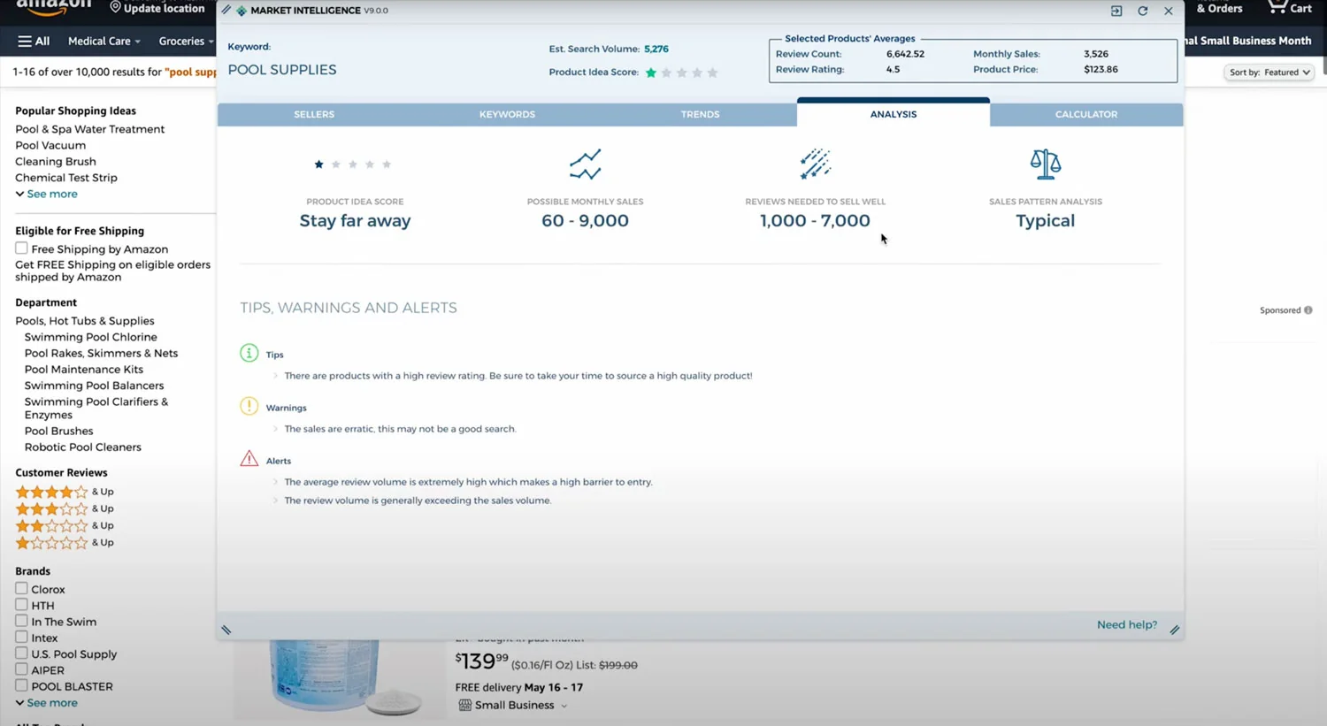Check the Clorox brand filter
The width and height of the screenshot is (1327, 726).
21,589
